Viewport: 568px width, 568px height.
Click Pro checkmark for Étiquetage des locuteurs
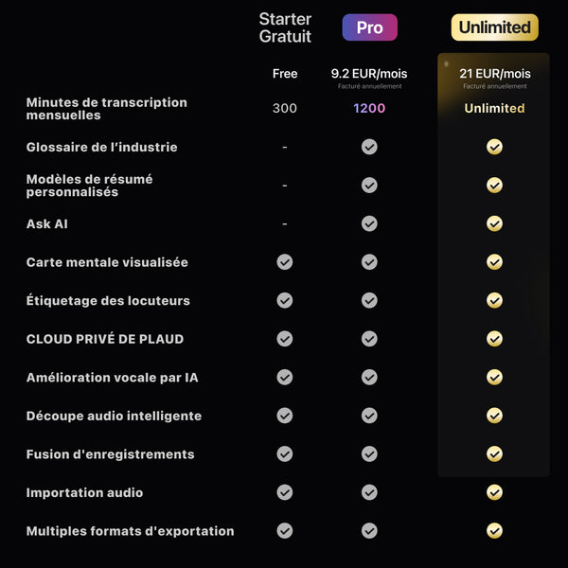click(369, 300)
